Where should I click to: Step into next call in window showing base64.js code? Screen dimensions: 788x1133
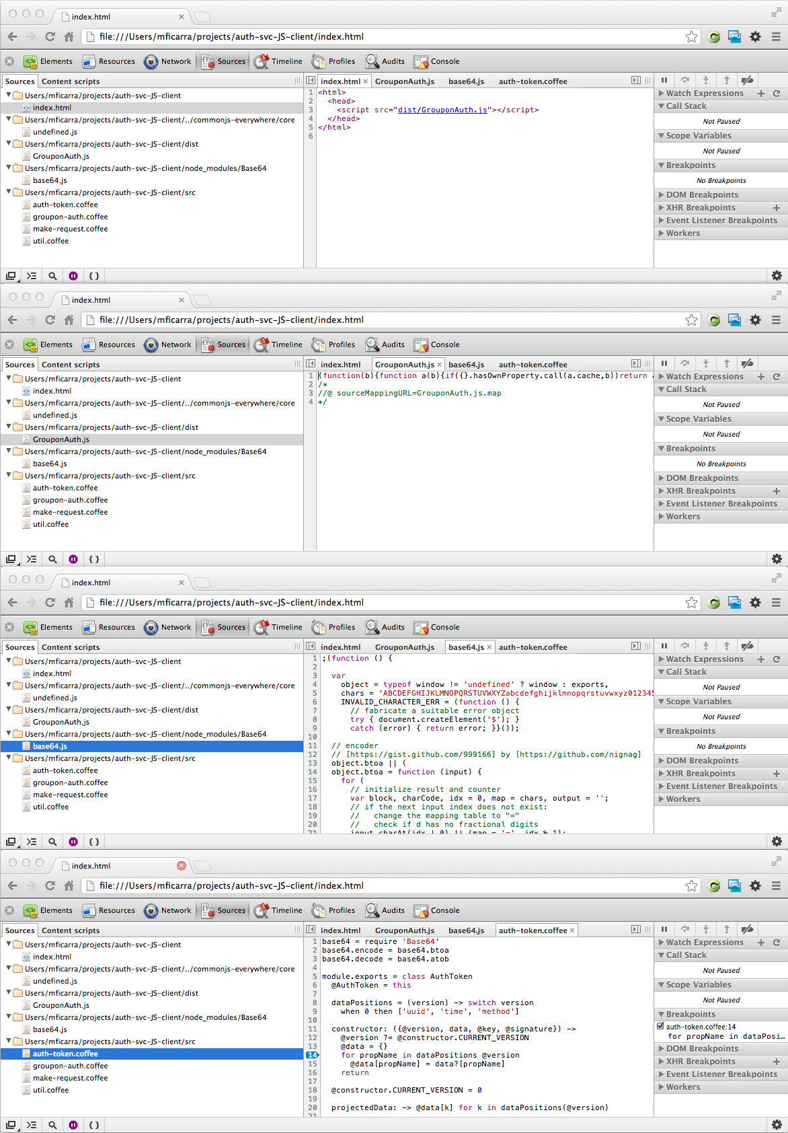pos(706,646)
